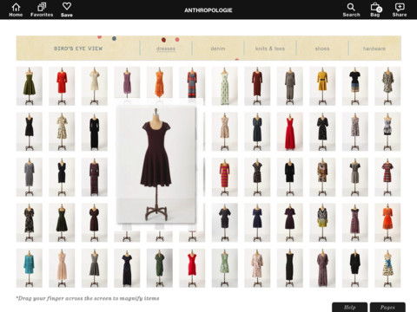Select the dresses tab
Viewport: 417px width, 312px height.
pos(166,49)
